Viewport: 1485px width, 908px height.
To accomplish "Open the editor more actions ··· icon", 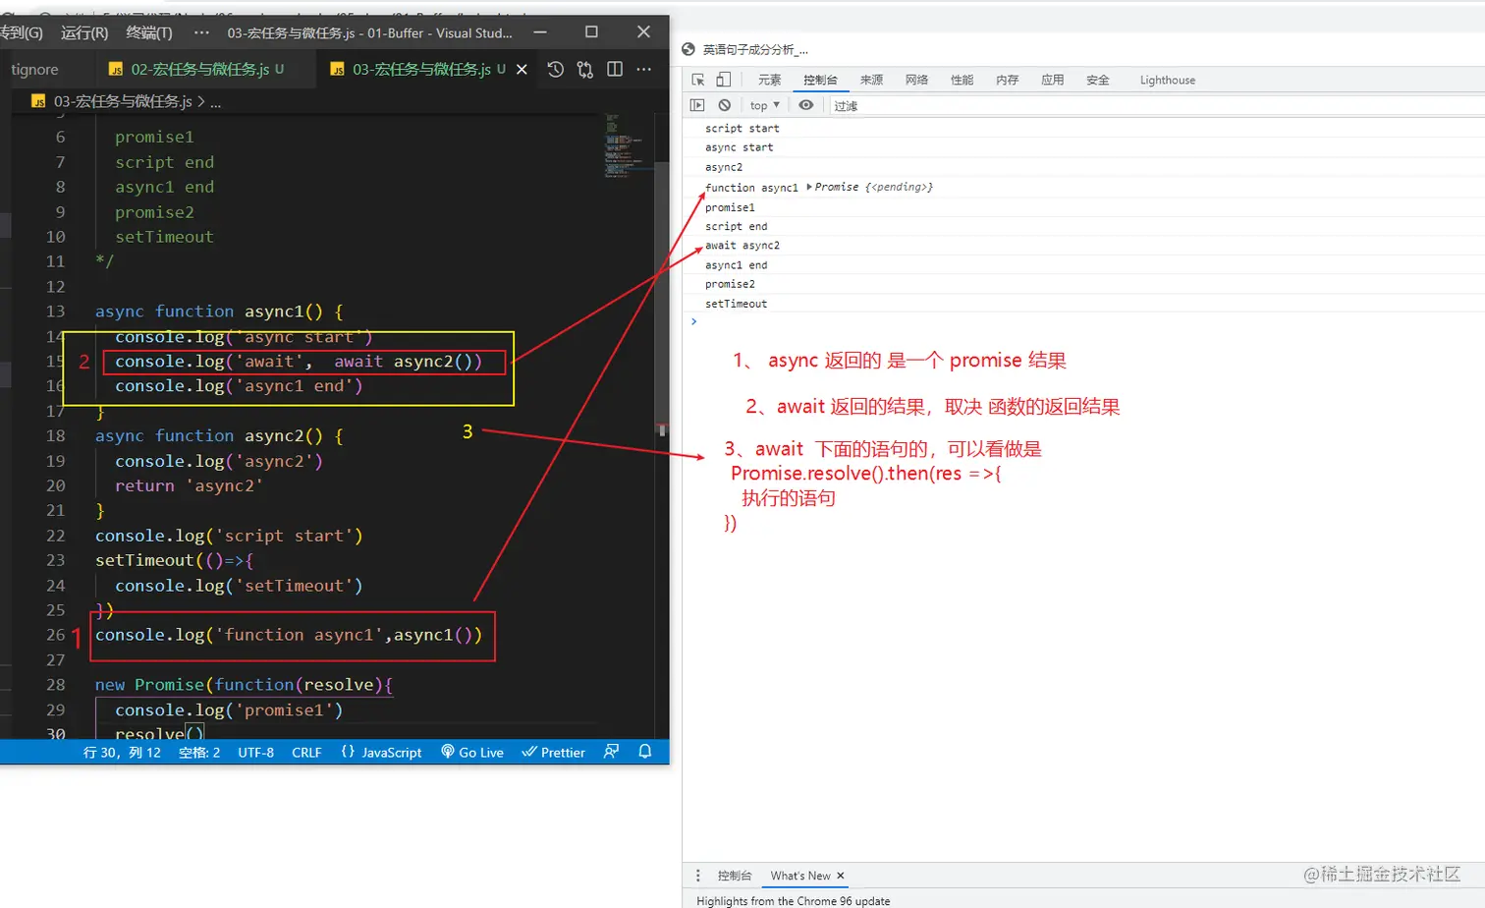I will (x=643, y=70).
